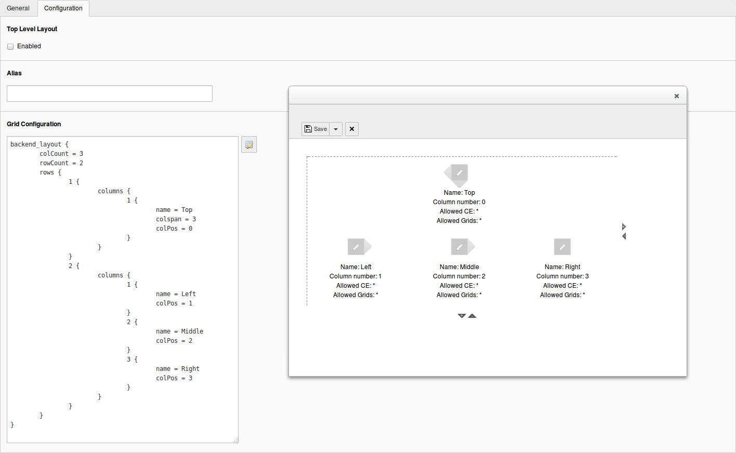Add a row with the down-pointing plus arrow
This screenshot has width=736, height=453.
[462, 316]
